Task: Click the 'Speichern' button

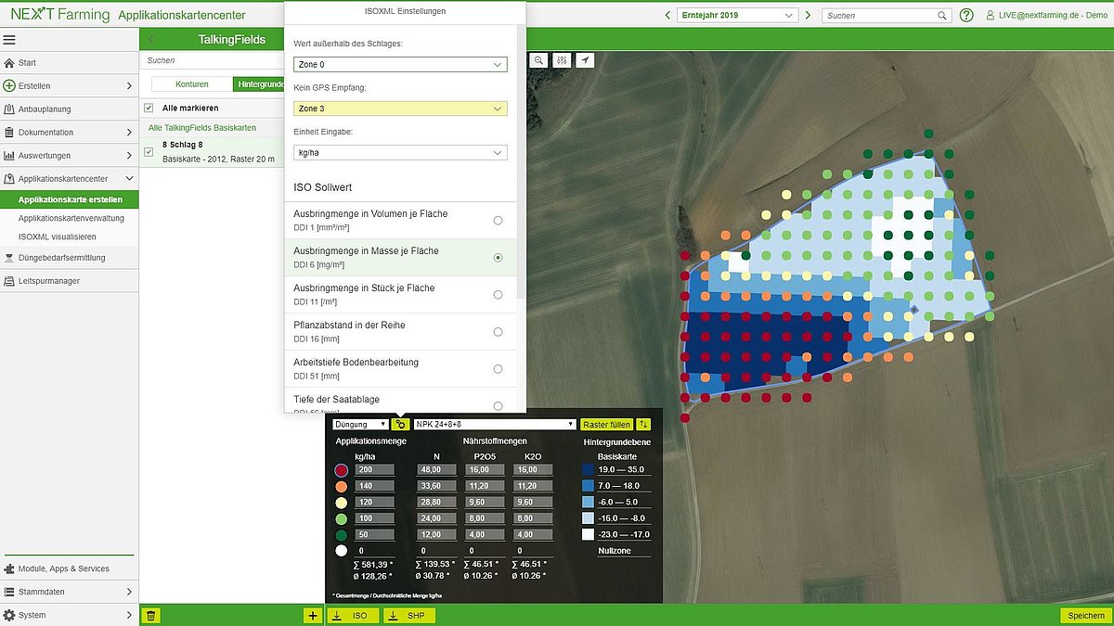Action: point(1085,615)
